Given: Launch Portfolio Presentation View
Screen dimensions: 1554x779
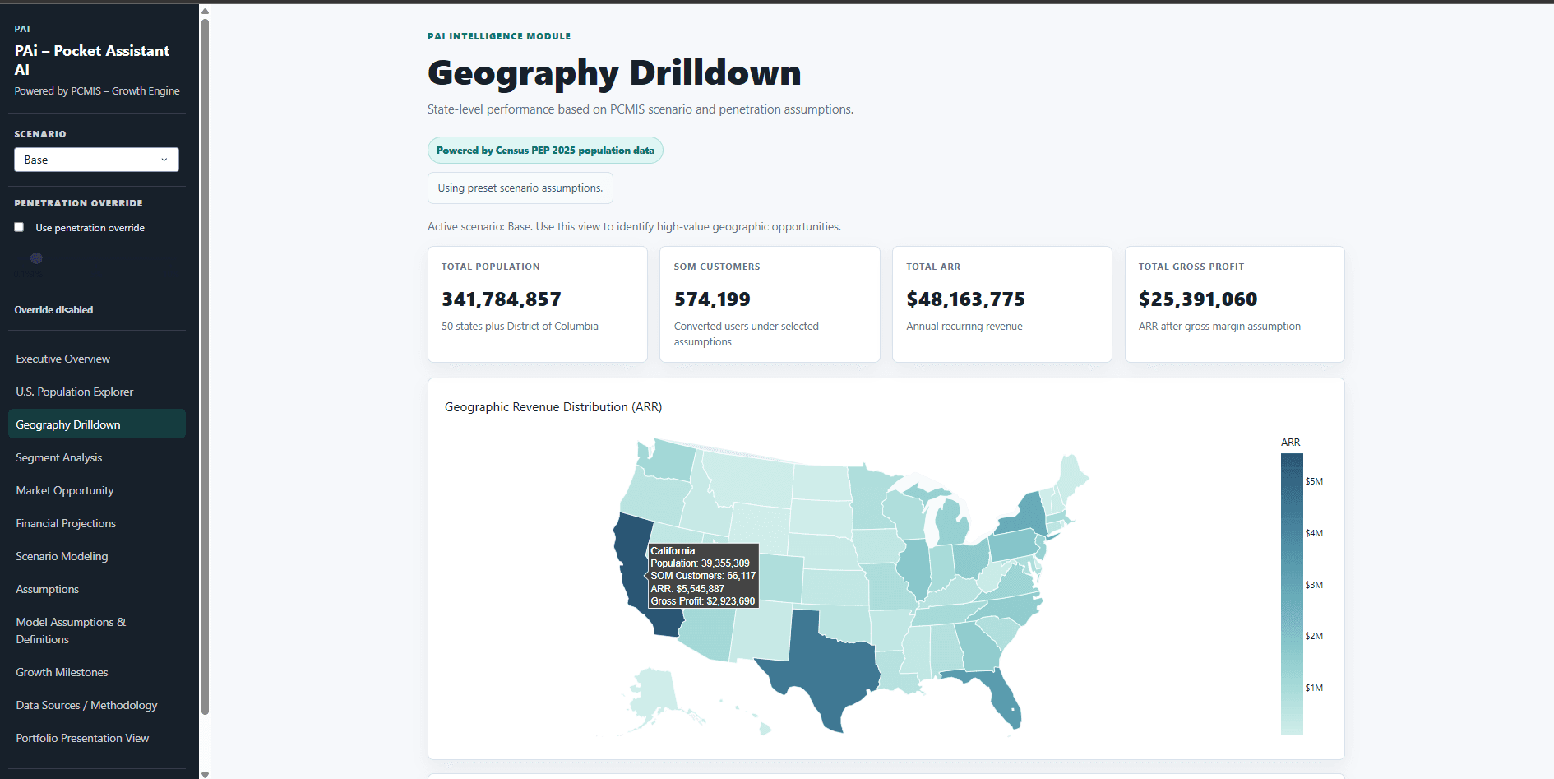Looking at the screenshot, I should point(97,738).
